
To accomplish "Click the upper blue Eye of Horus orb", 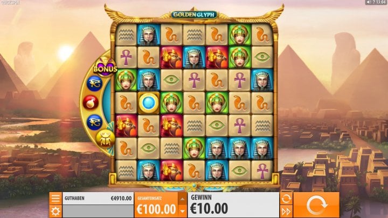I will coord(94,84).
